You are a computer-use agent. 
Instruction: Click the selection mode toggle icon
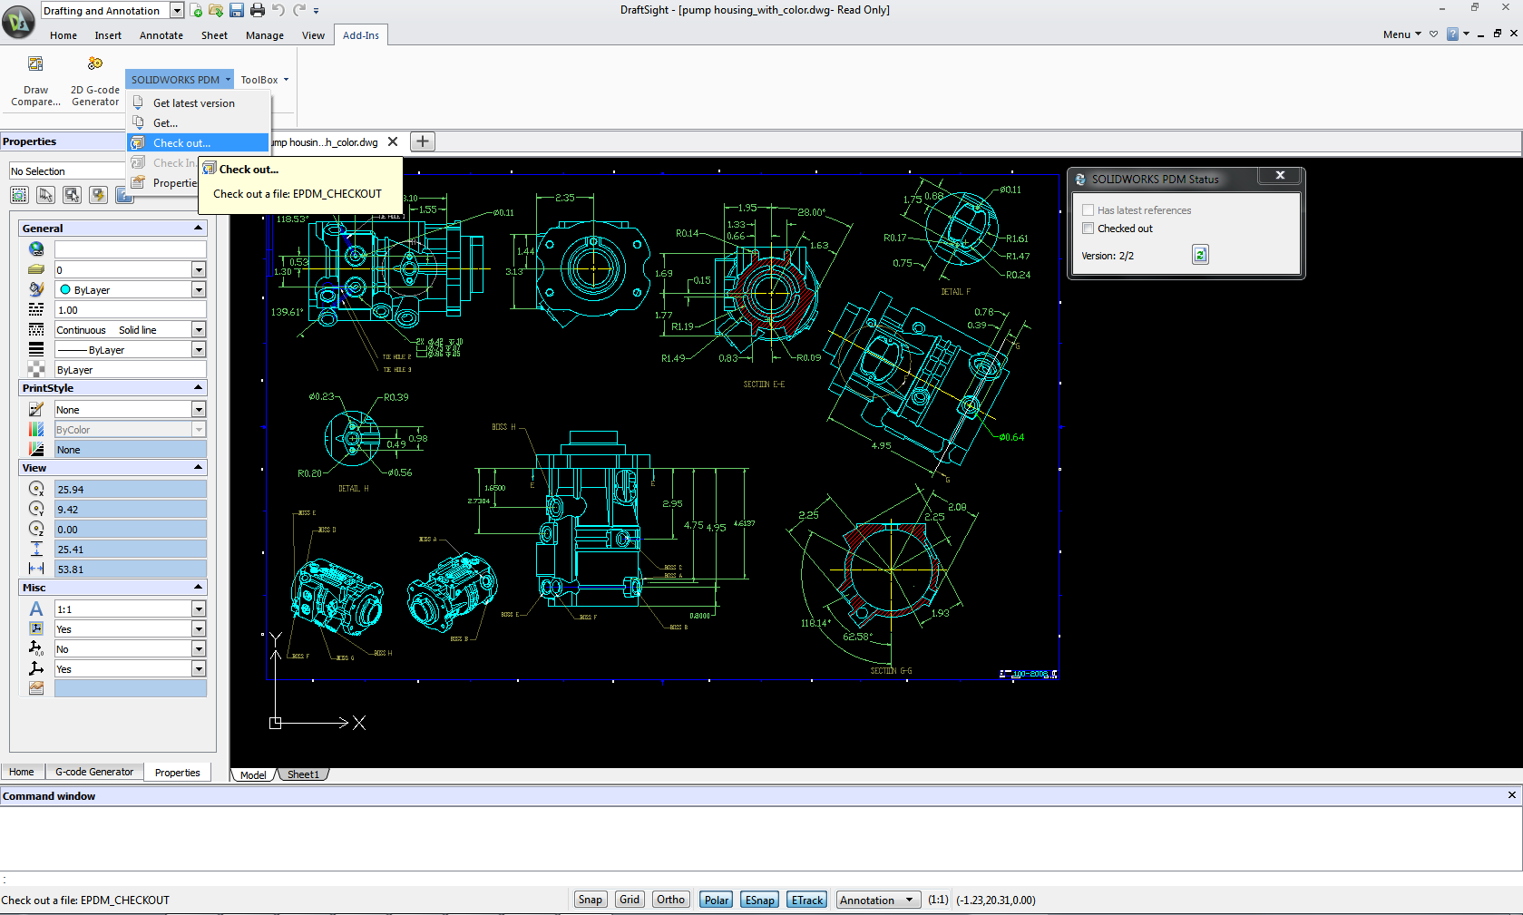(x=72, y=195)
